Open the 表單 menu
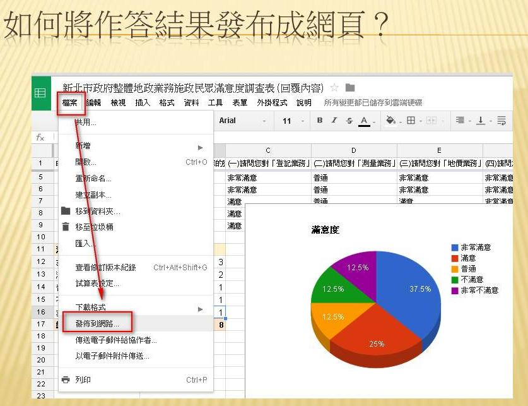 click(x=240, y=103)
